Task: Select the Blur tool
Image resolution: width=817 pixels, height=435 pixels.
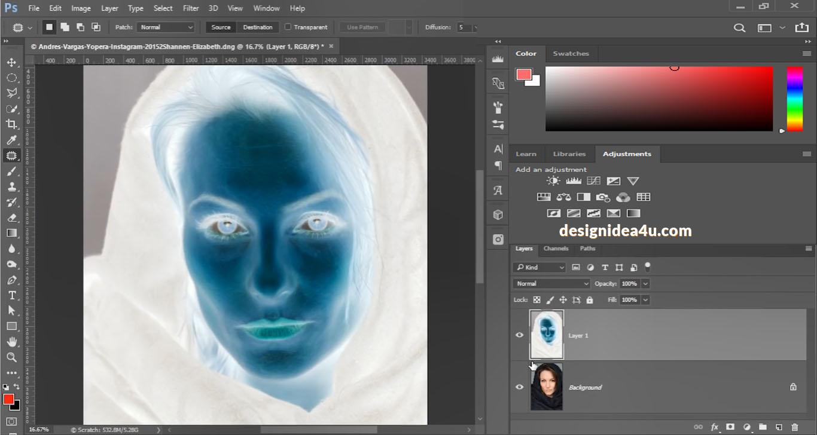Action: [11, 249]
